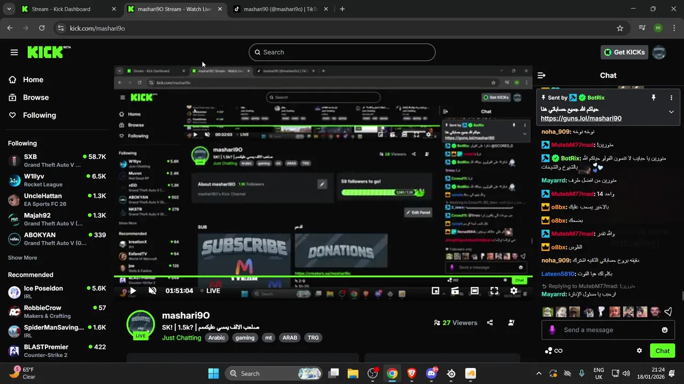Unpin the BotRix pinned message
684x384 pixels.
[653, 98]
